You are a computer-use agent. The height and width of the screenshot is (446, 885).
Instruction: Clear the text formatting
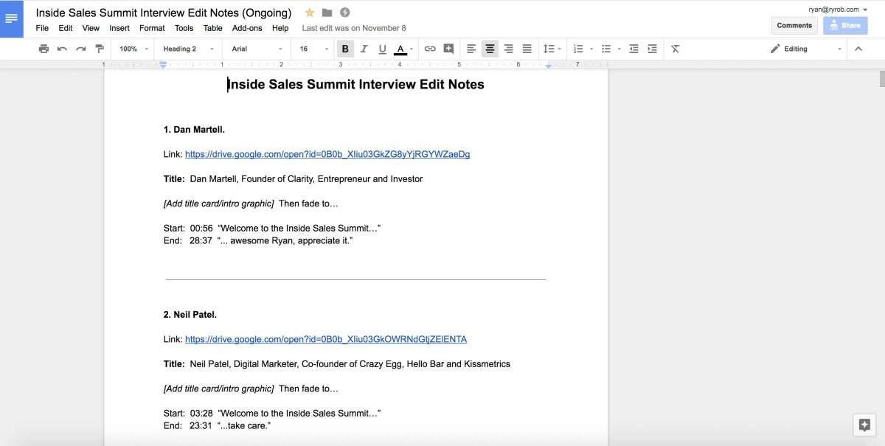point(675,49)
